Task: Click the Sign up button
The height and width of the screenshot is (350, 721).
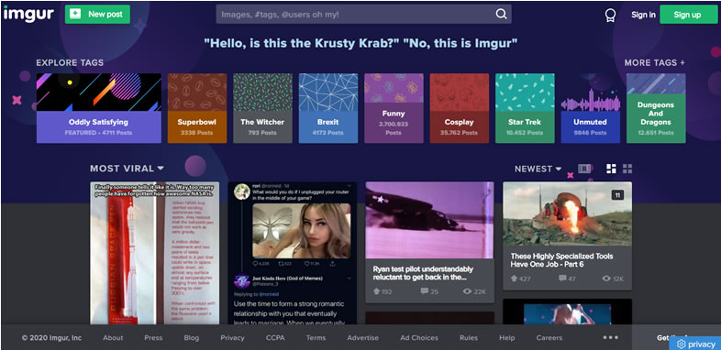Action: pos(687,15)
